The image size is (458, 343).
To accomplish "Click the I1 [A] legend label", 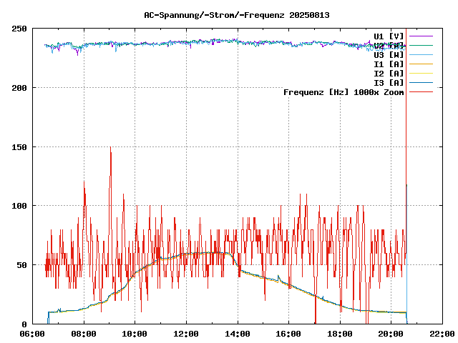I will tap(389, 64).
